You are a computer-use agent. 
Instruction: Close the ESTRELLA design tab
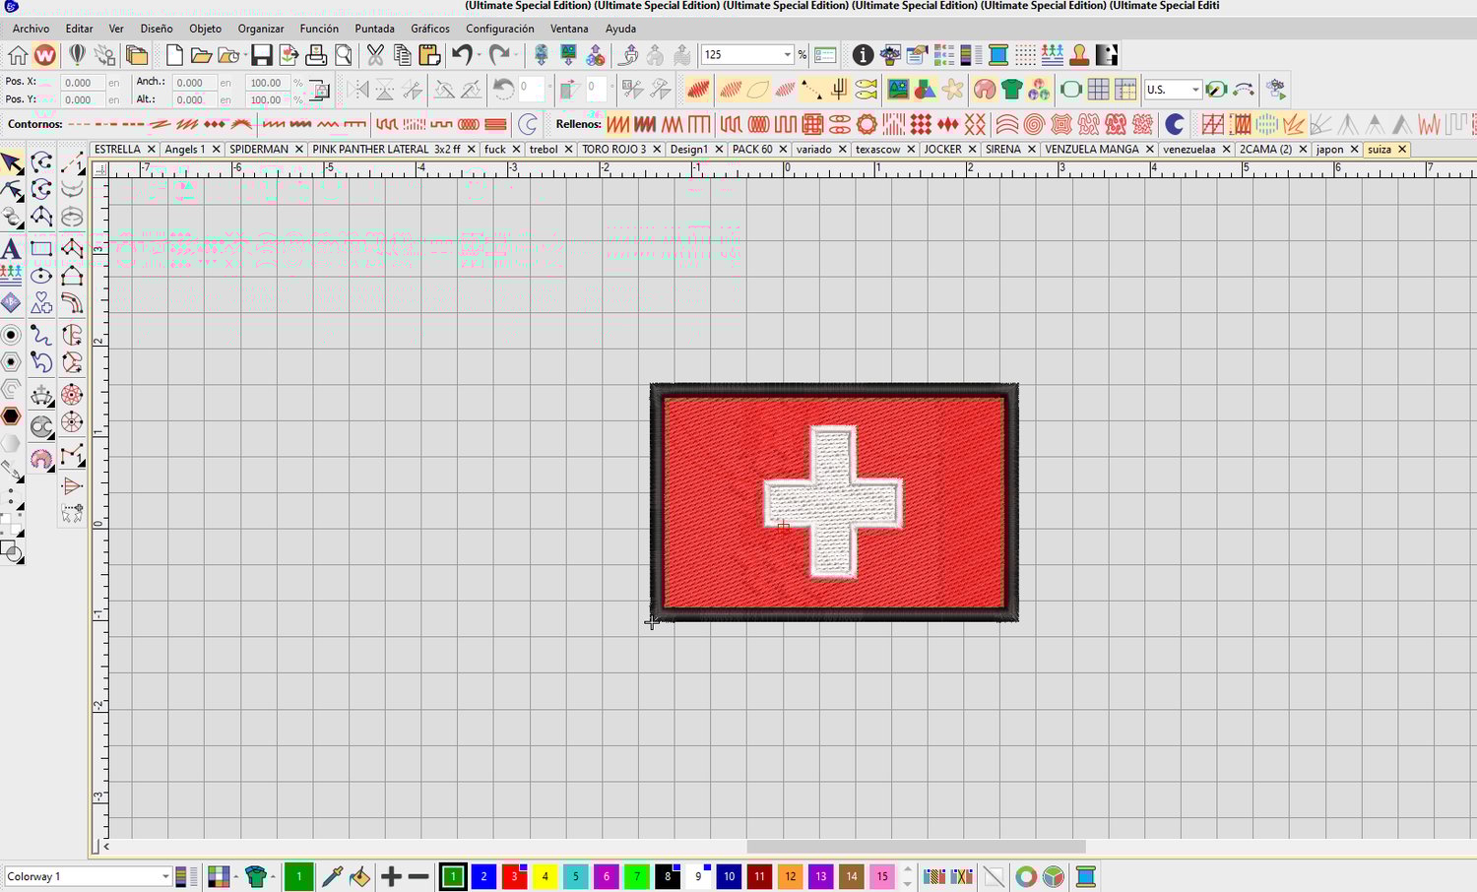[151, 150]
